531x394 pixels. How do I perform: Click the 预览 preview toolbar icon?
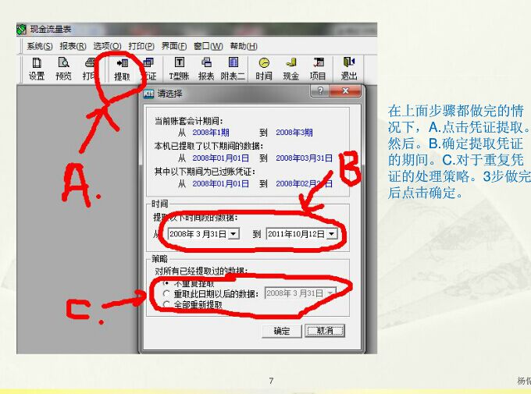coord(63,69)
